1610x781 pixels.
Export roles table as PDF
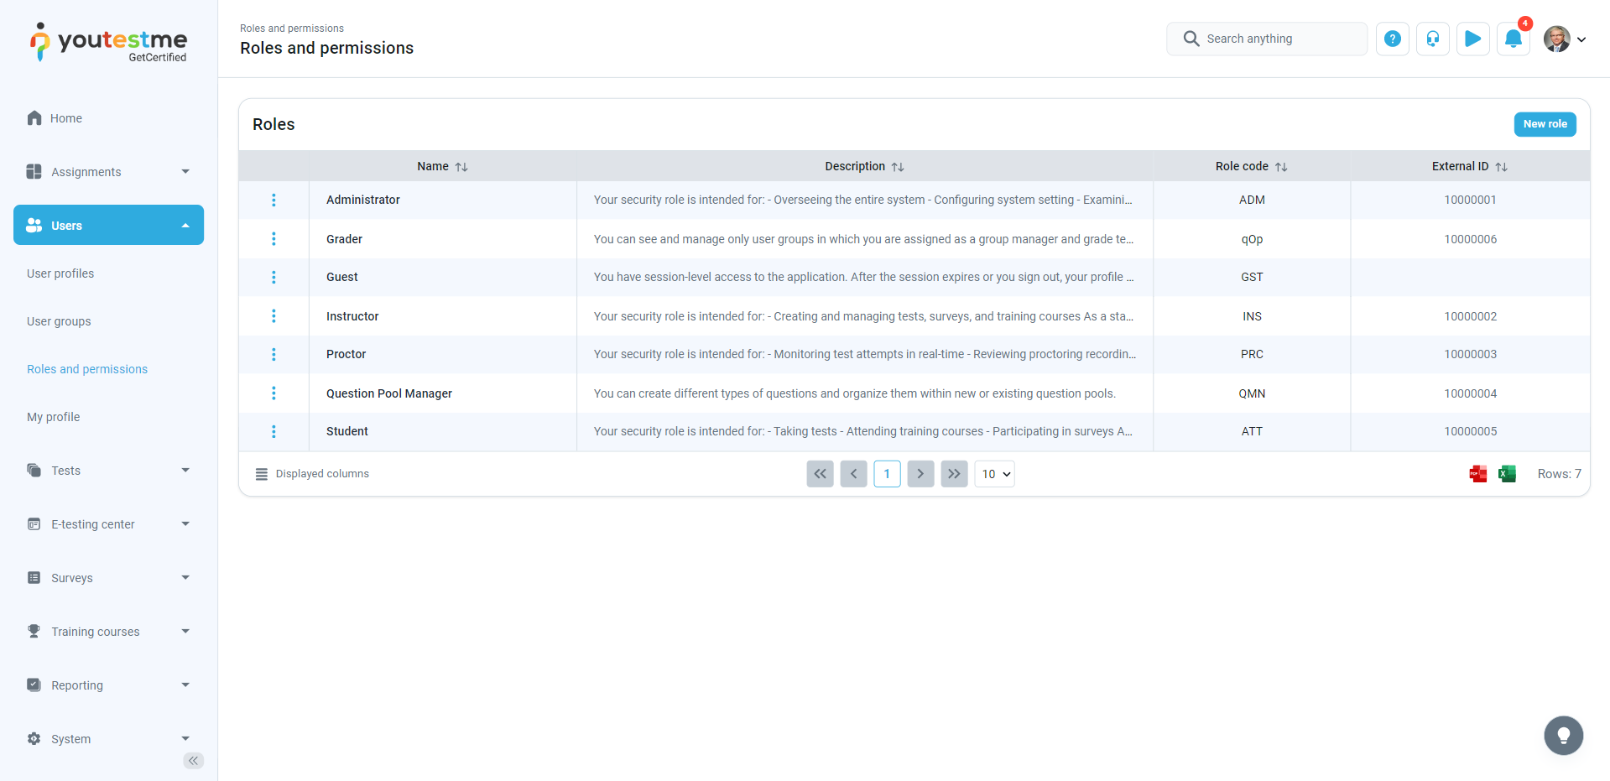coord(1477,474)
